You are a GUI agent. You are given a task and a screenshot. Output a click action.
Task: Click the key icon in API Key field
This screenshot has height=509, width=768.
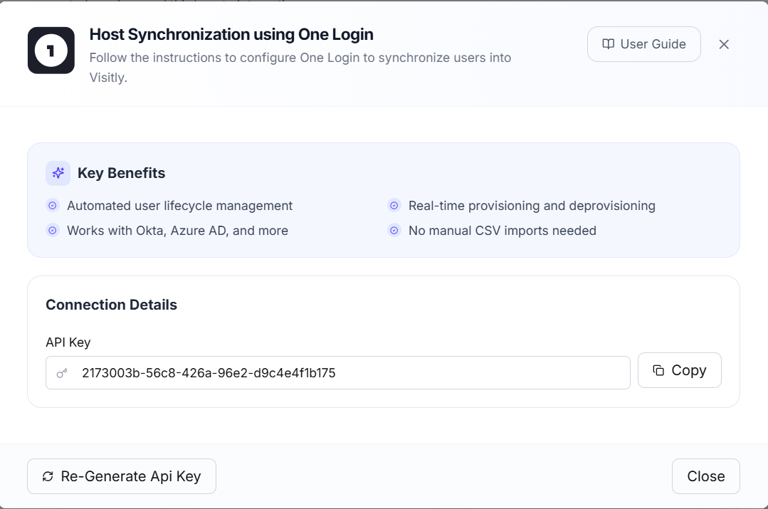[x=62, y=372]
